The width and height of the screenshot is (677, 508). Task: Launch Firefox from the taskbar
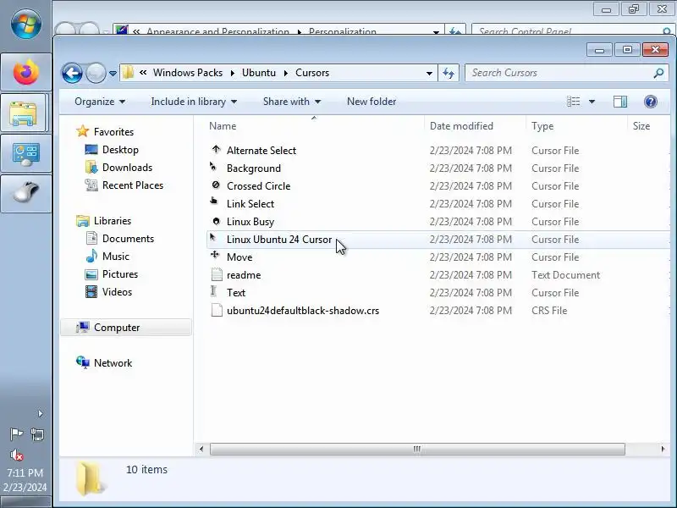coord(26,72)
